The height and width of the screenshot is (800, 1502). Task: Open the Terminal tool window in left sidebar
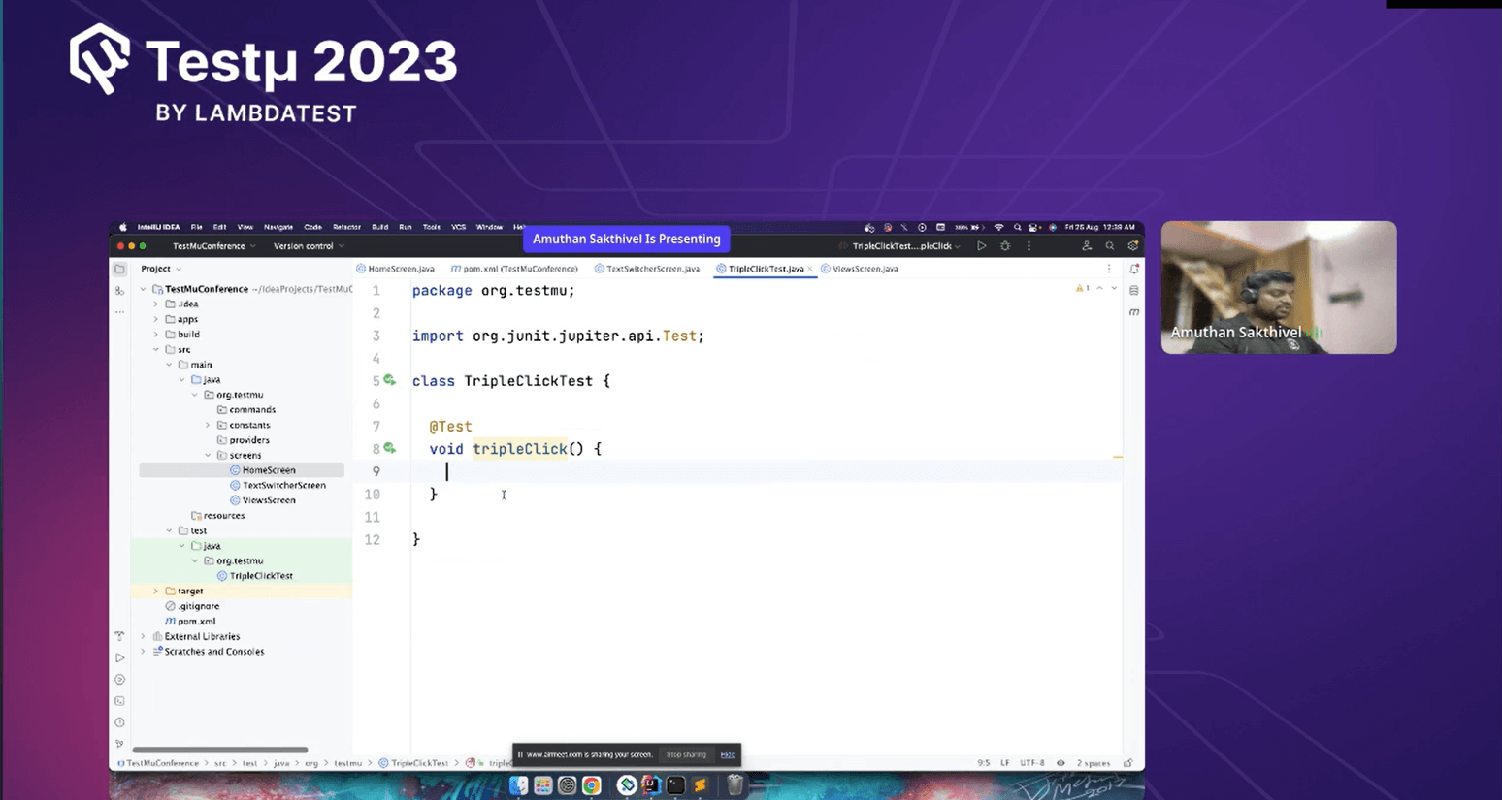coord(119,701)
